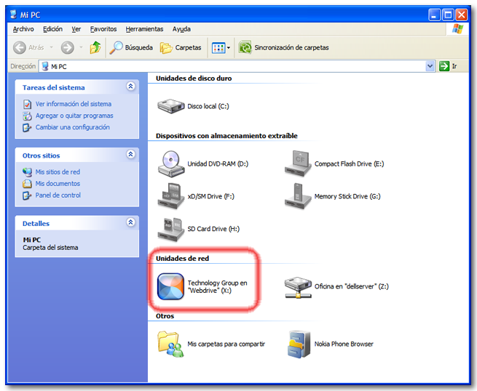Go to Mis documentos link
Viewport: 477px width, 391px height.
[x=58, y=184]
